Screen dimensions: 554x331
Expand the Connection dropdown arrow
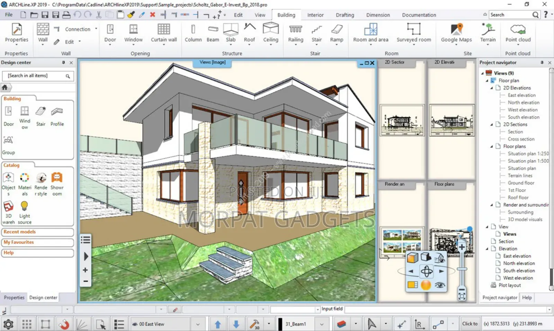pyautogui.click(x=96, y=29)
